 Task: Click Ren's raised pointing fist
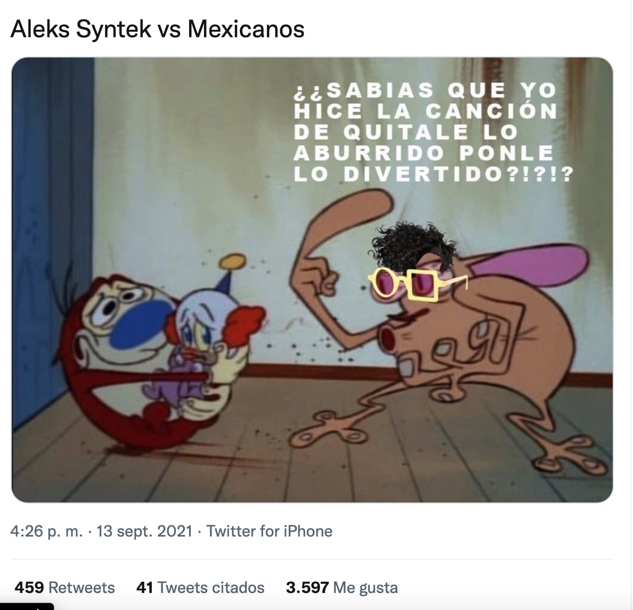pos(316,278)
